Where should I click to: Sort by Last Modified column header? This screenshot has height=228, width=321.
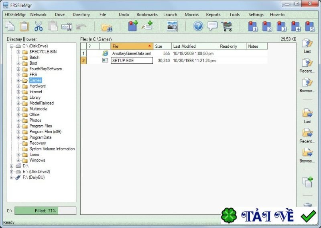click(x=195, y=46)
